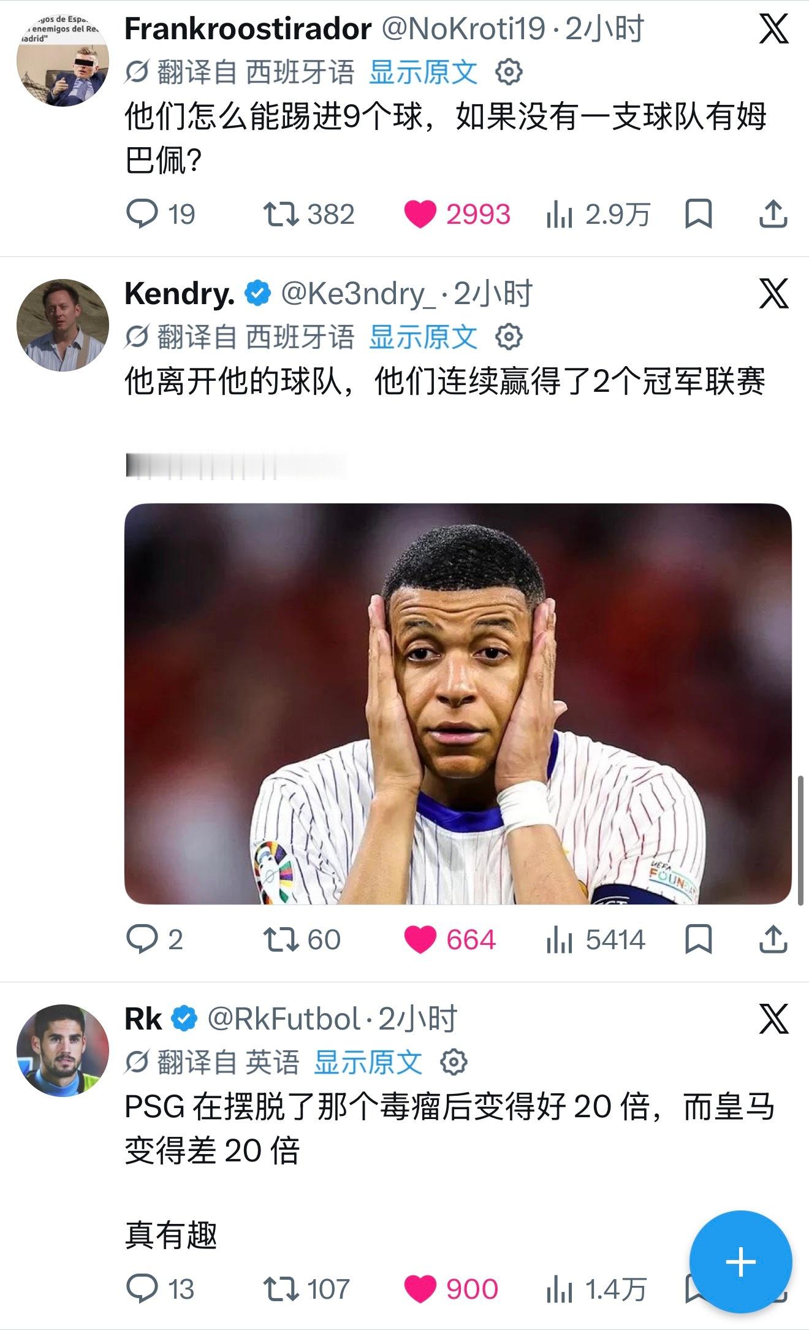Repost Kendry's tweet showing 60 reposts

[x=302, y=939]
